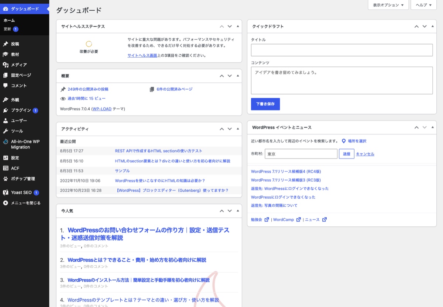Click the pages icon beside 固定ページ
Viewport: 443px width, 307px height.
pyautogui.click(x=6, y=75)
